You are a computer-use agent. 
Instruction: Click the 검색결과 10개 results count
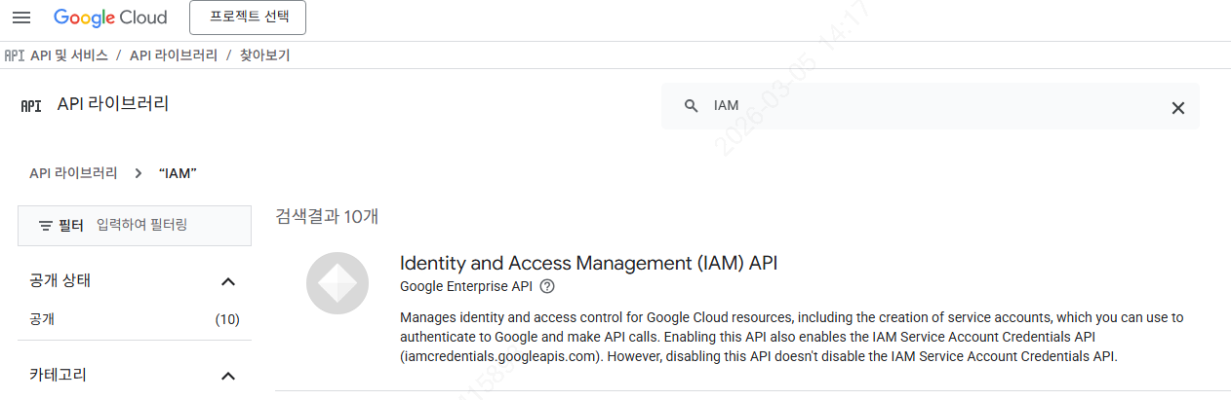327,216
